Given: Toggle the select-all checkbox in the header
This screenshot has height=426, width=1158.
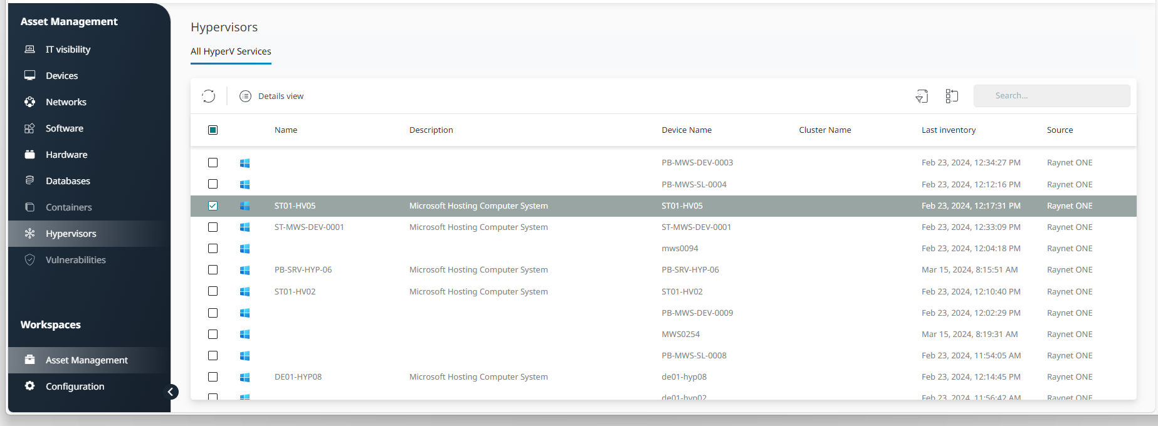Looking at the screenshot, I should [x=213, y=130].
